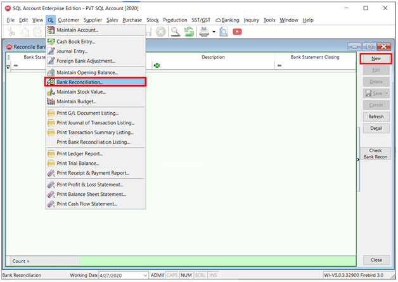Open Cash Book Entry via its icon
This screenshot has width=398, height=282.
pyautogui.click(x=51, y=41)
